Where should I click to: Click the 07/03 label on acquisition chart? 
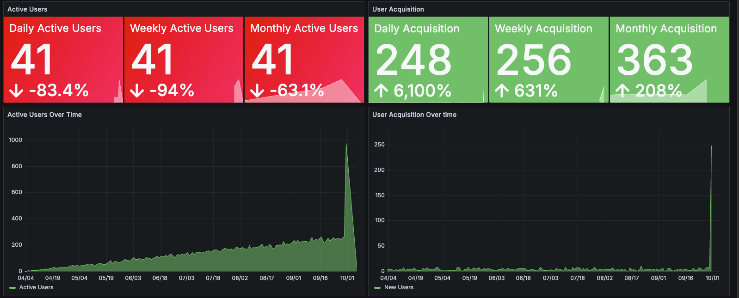550,278
